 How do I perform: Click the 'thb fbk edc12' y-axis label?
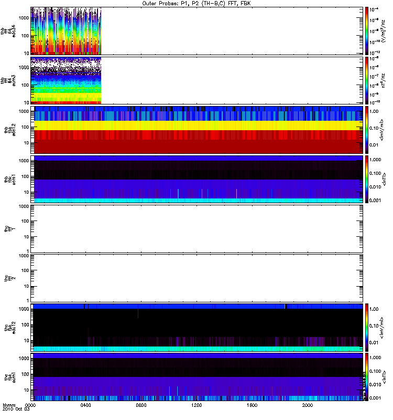pos(10,130)
